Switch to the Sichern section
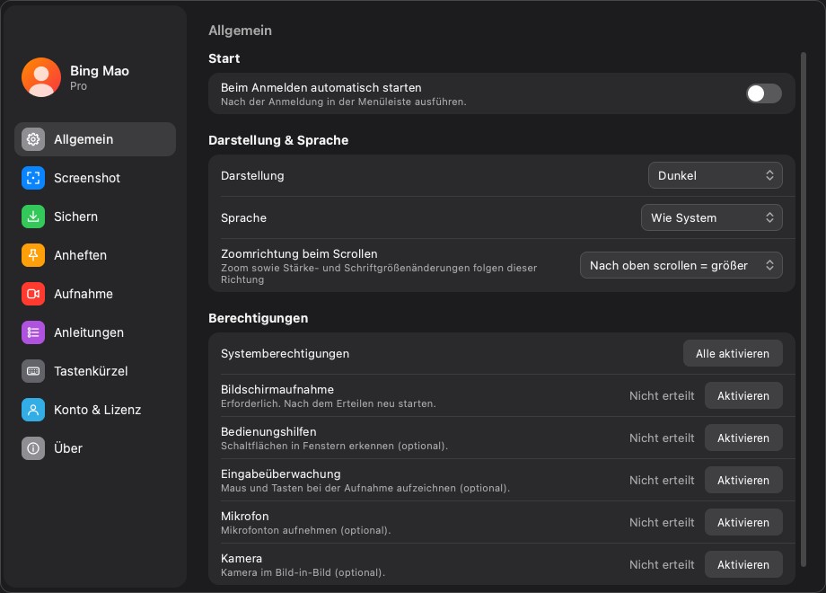This screenshot has width=826, height=593. [x=95, y=217]
